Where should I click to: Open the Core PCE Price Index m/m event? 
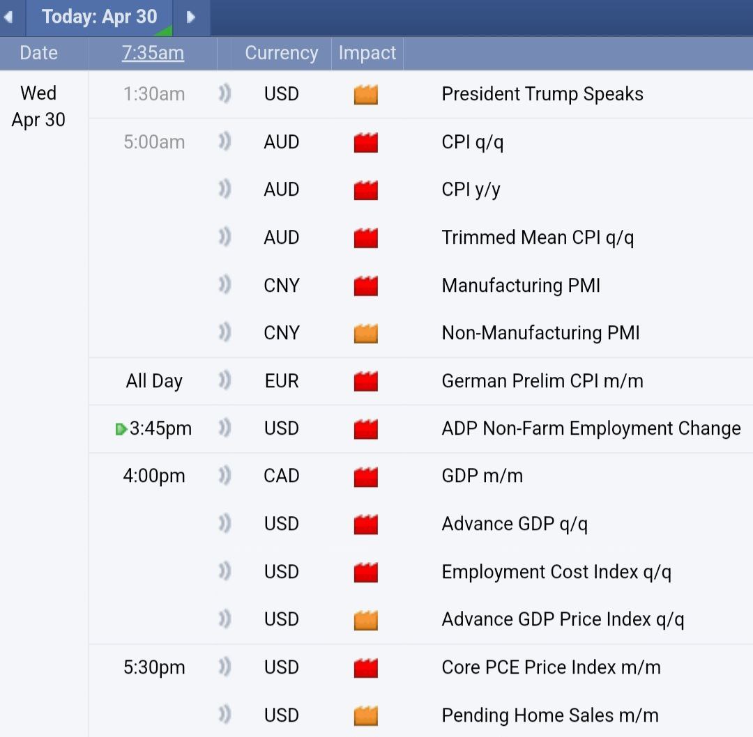pos(552,667)
